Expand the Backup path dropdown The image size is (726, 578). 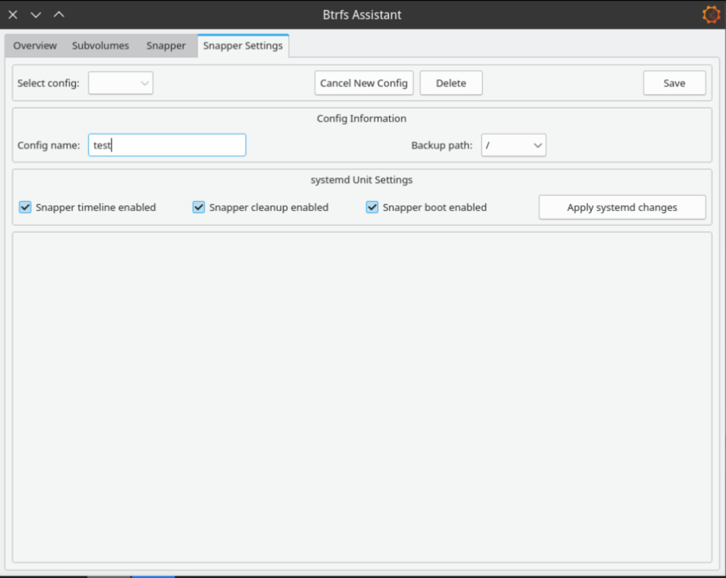(x=513, y=145)
